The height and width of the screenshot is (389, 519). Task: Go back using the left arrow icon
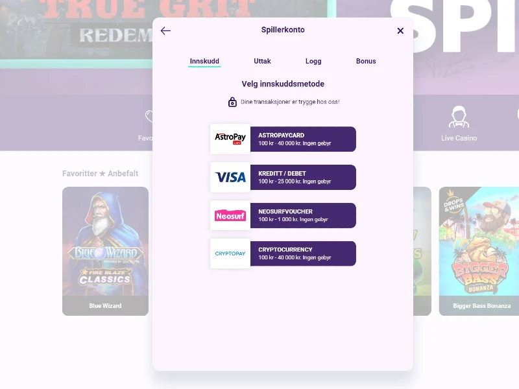tap(165, 30)
